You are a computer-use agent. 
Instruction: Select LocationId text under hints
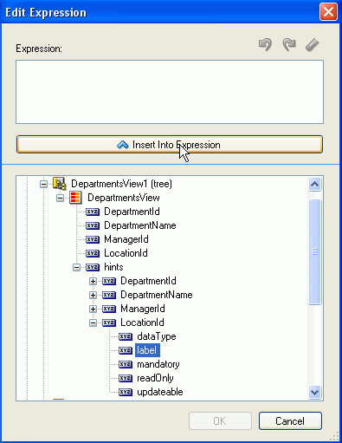coord(142,322)
